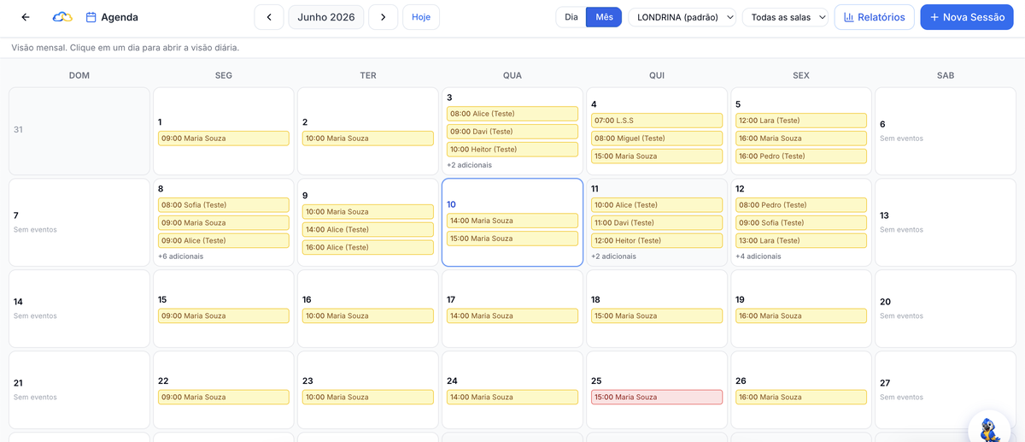Open 10:00 Maria Souza on day 23
The width and height of the screenshot is (1025, 442).
[x=368, y=398]
